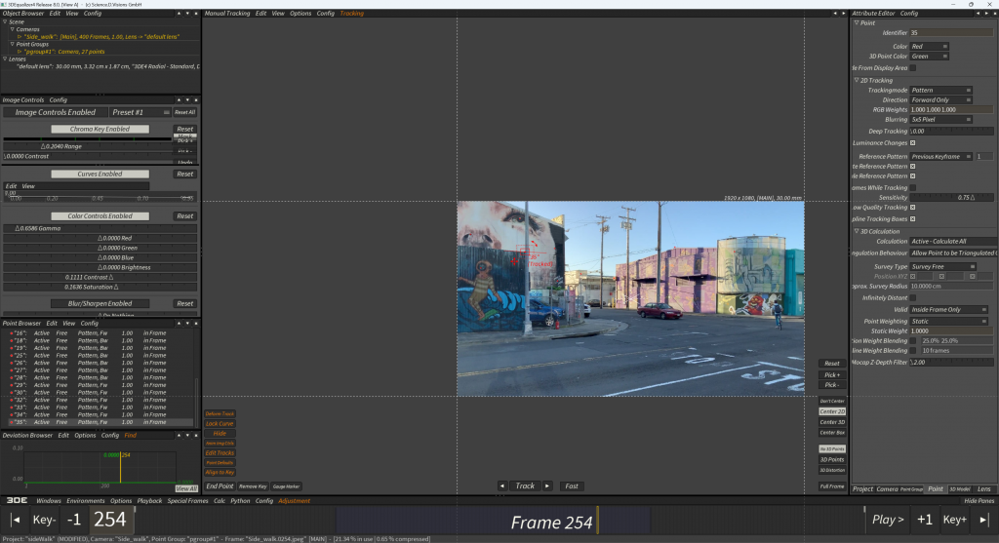Screen dimensions: 999x543
Task: Toggle Curves Enabled button
Action: pyautogui.click(x=100, y=174)
